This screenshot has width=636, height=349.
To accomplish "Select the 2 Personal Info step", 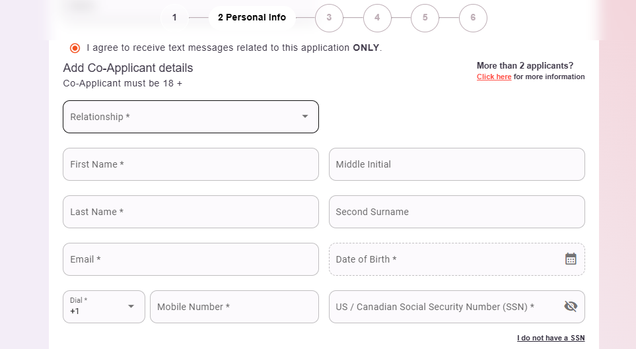I will 252,18.
